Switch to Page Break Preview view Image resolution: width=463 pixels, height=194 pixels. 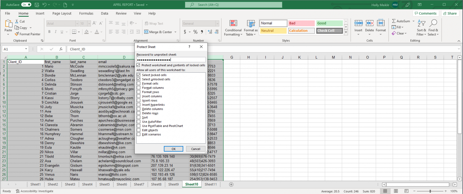406,191
